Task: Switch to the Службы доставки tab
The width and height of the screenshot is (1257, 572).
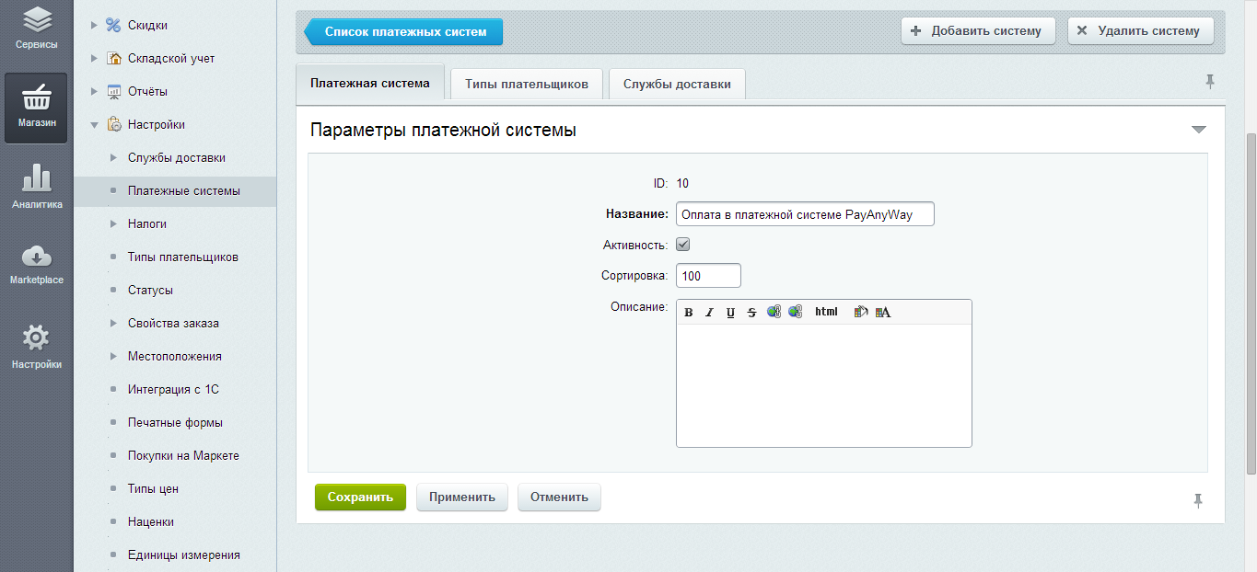Action: (677, 84)
